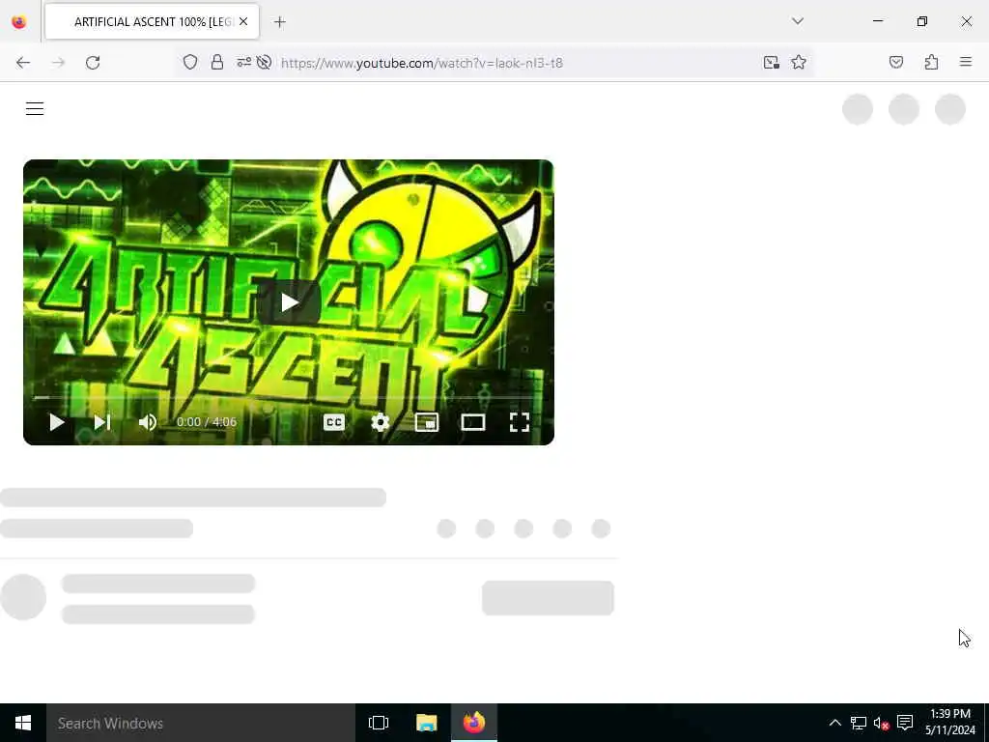Open the Firefox extensions puzzle icon
This screenshot has width=989, height=742.
coord(931,62)
